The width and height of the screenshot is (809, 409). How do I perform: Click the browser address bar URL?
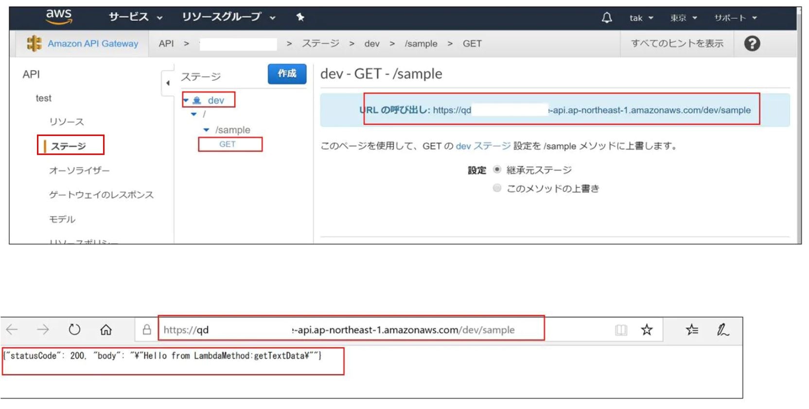point(339,330)
